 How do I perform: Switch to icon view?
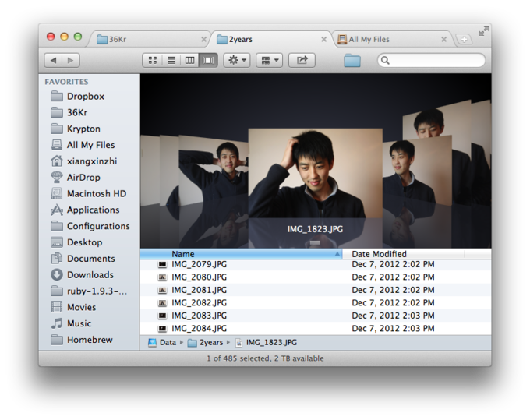click(x=153, y=61)
